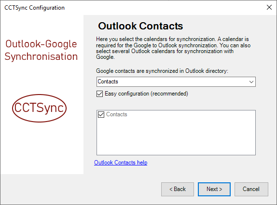
Task: Click the 'Outlook-Google Synchronisation' banner text
Action: (x=41, y=50)
